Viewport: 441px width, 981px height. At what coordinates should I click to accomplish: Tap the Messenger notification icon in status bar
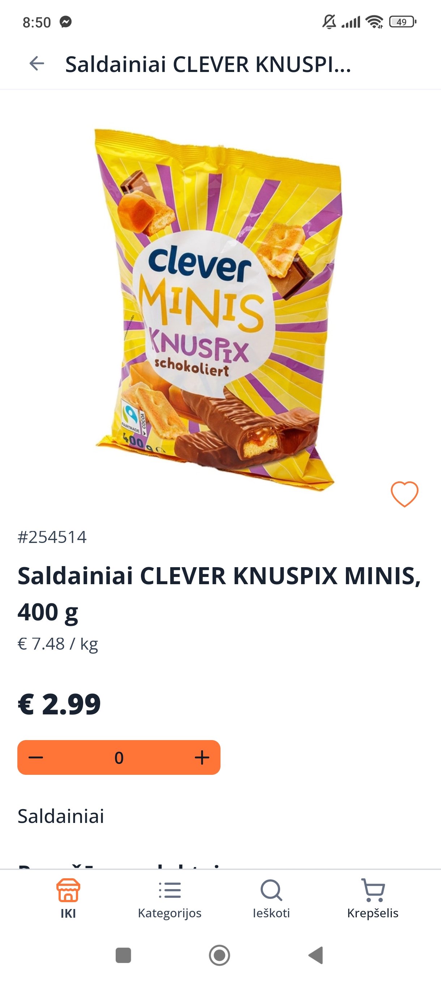[65, 22]
